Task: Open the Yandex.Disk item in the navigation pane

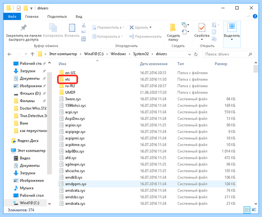Action: pos(25,141)
